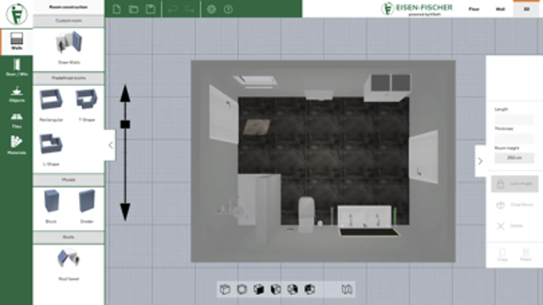Switch to the Floor view tab
The image size is (543, 305).
pyautogui.click(x=474, y=9)
